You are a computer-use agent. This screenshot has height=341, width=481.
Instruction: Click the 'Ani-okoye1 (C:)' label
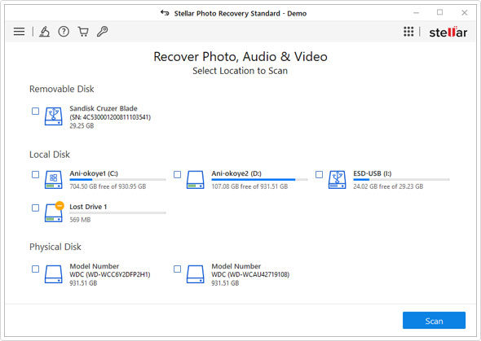(94, 173)
